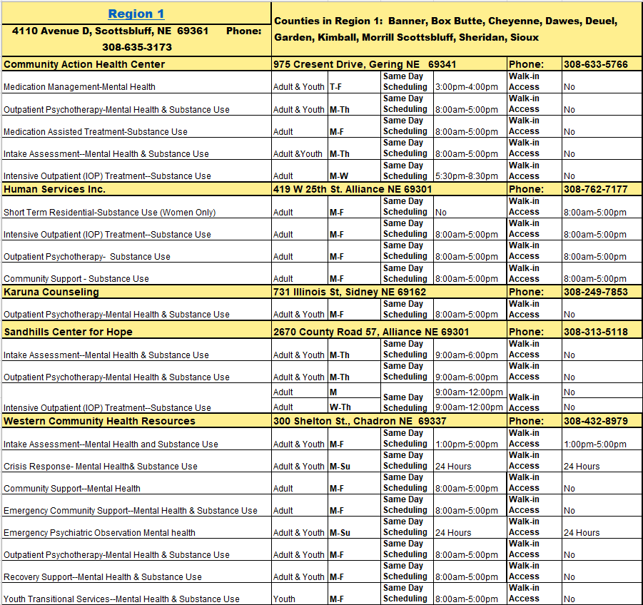Click Medication Assisted Treatment-Substance Use cell
Image resolution: width=643 pixels, height=605 pixels.
coord(136,127)
